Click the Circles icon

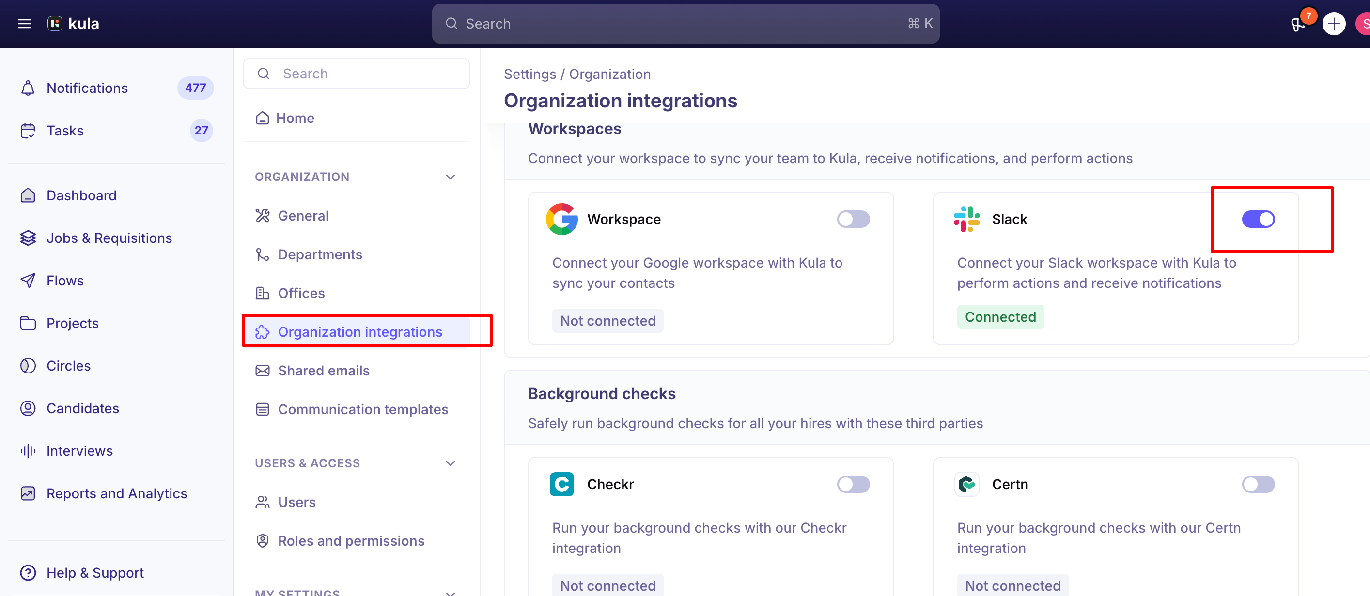coord(28,365)
